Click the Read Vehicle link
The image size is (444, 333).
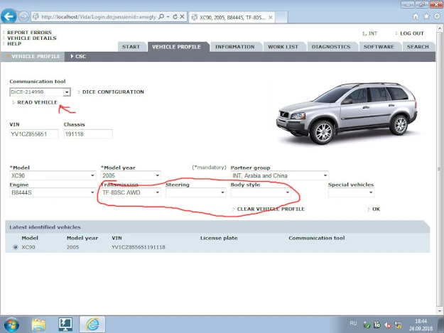click(x=37, y=102)
